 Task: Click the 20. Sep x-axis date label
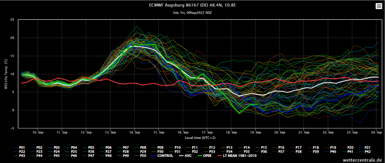[x=280, y=132]
